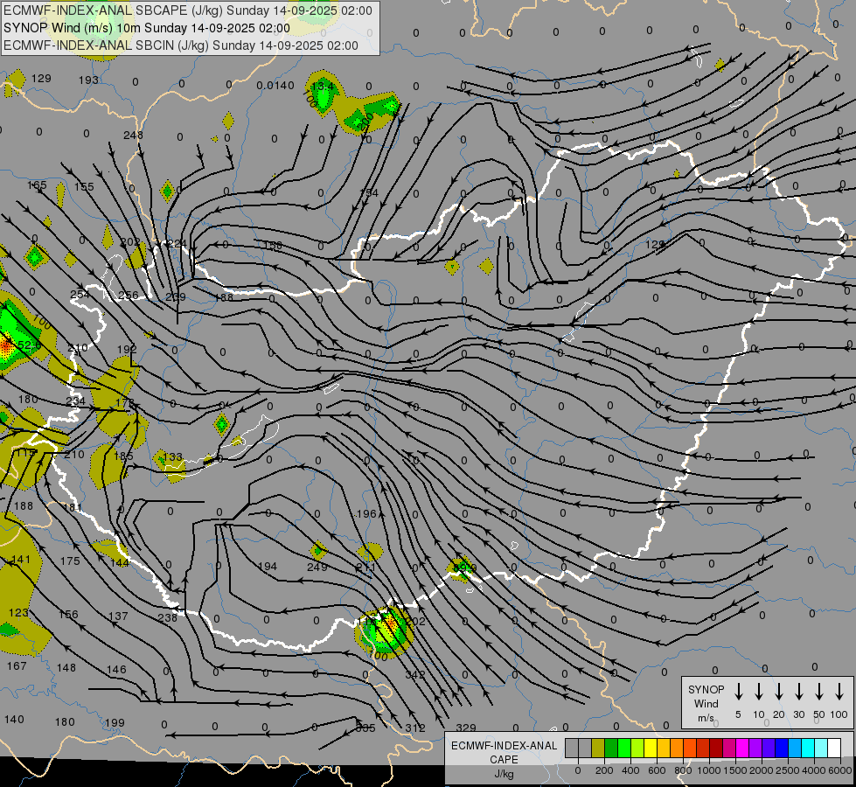Click the 194 map value
Viewport: 856px width, 787px height.
(268, 567)
